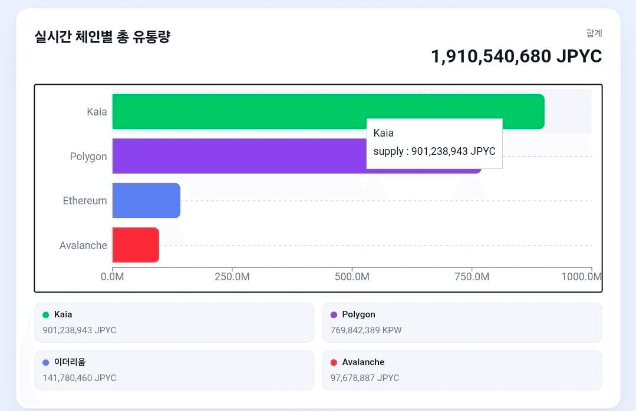
Task: Click the blue dot in 이더리움 legend card
Action: pyautogui.click(x=46, y=362)
